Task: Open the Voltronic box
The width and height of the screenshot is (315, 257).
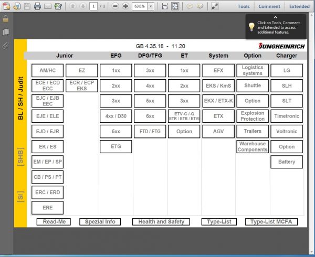Action: 287,132
